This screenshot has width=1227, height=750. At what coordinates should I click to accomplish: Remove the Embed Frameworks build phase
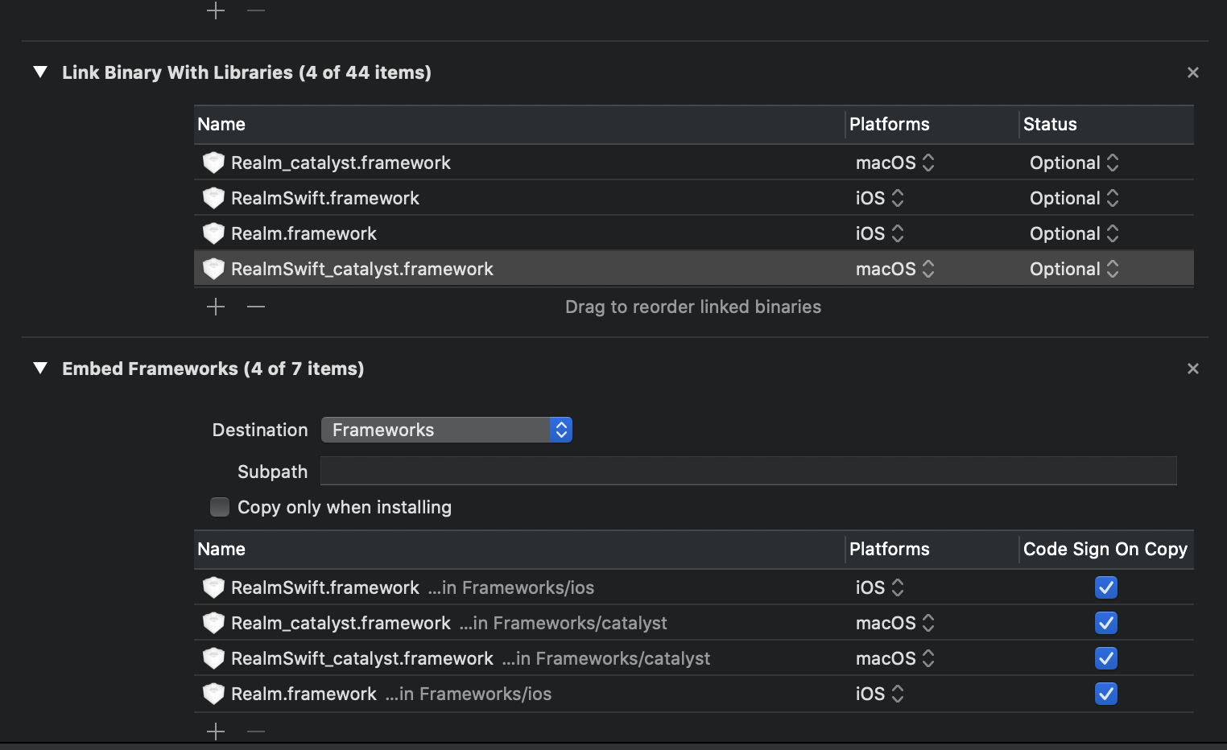click(1192, 369)
